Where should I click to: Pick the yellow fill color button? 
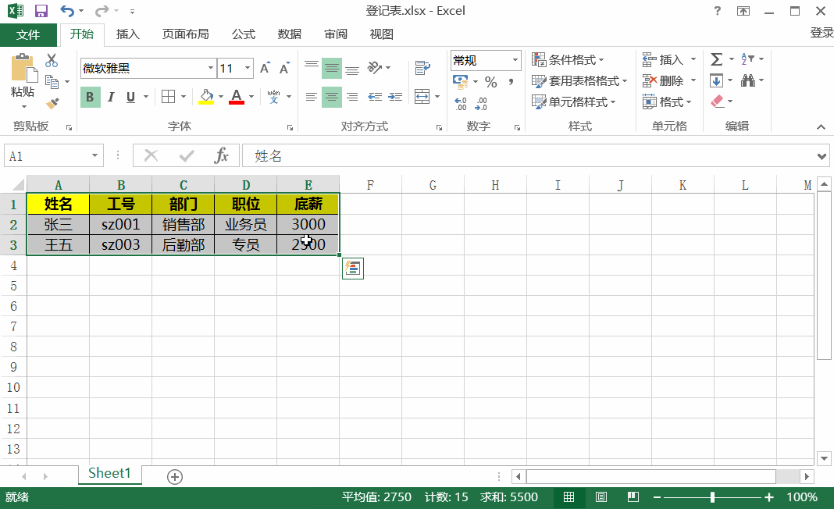pos(206,97)
